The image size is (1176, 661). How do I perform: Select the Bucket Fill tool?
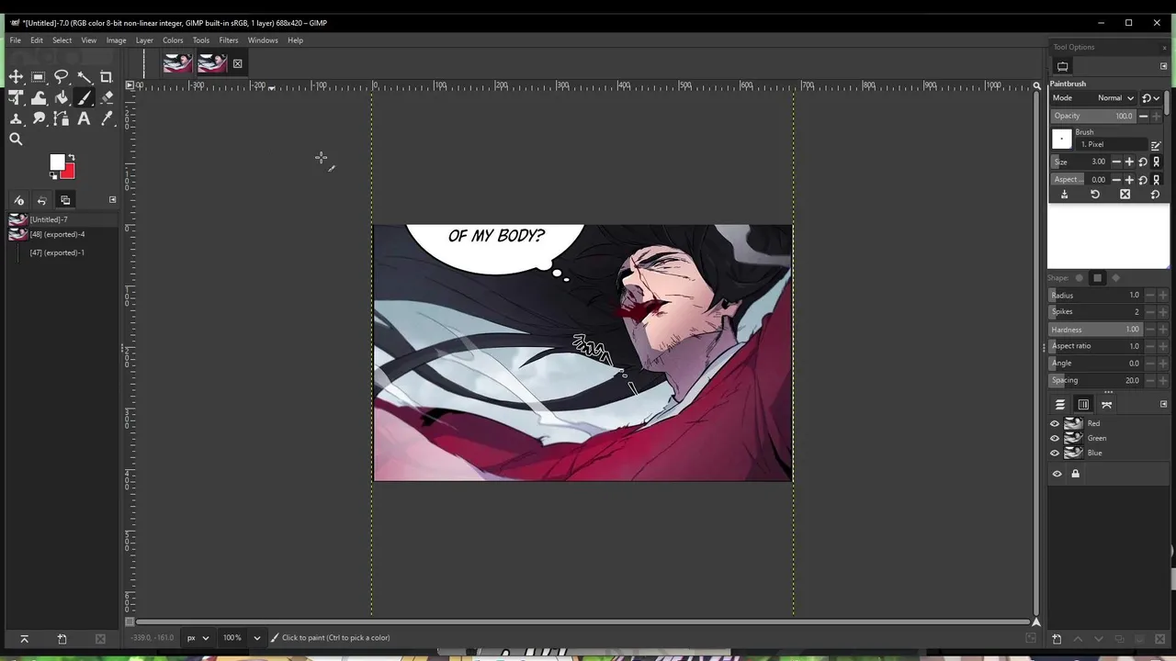pos(62,98)
